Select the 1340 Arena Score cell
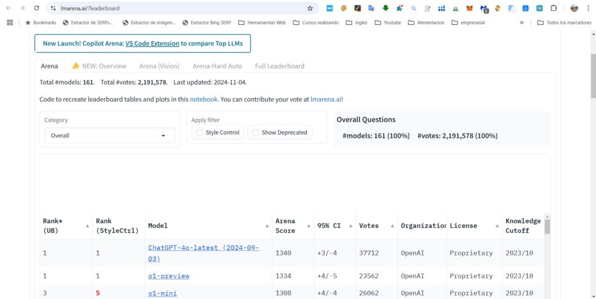 [x=293, y=253]
